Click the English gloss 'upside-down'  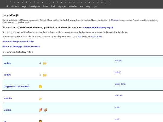pyautogui.click(x=120, y=84)
